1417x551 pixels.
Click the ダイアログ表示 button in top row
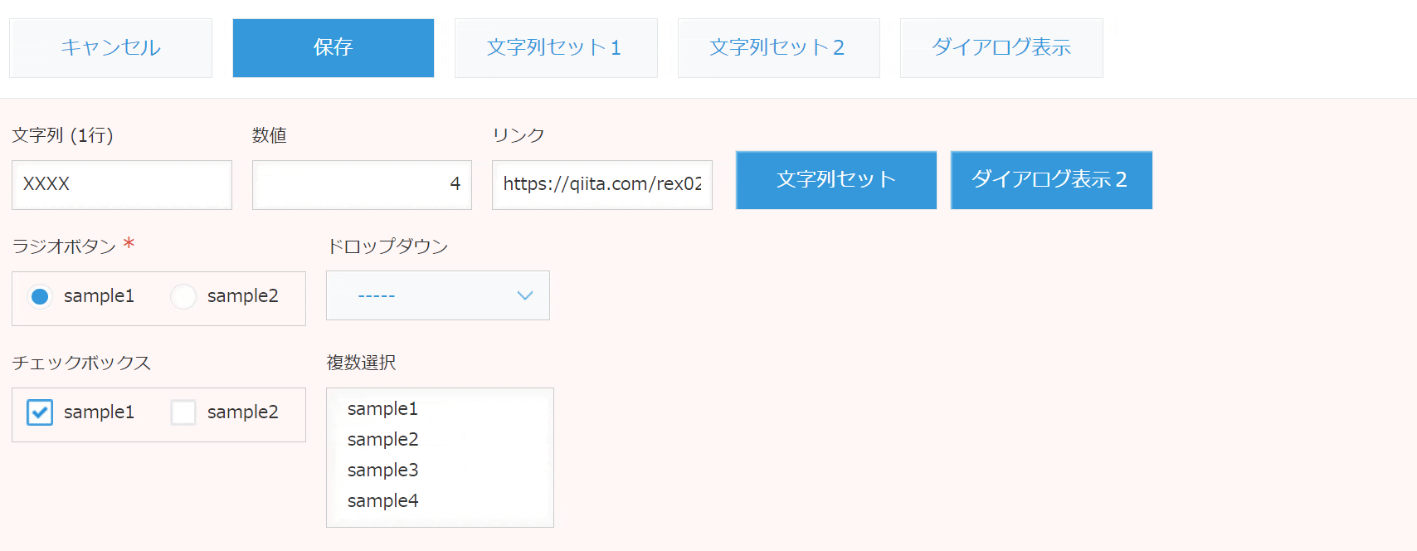[x=1001, y=48]
